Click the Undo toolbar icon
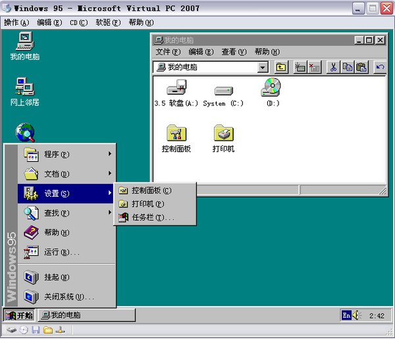The height and width of the screenshot is (339, 395). 380,67
